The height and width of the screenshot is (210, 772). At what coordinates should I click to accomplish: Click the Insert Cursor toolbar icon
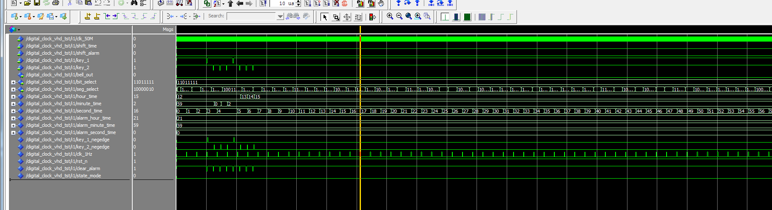click(x=88, y=17)
